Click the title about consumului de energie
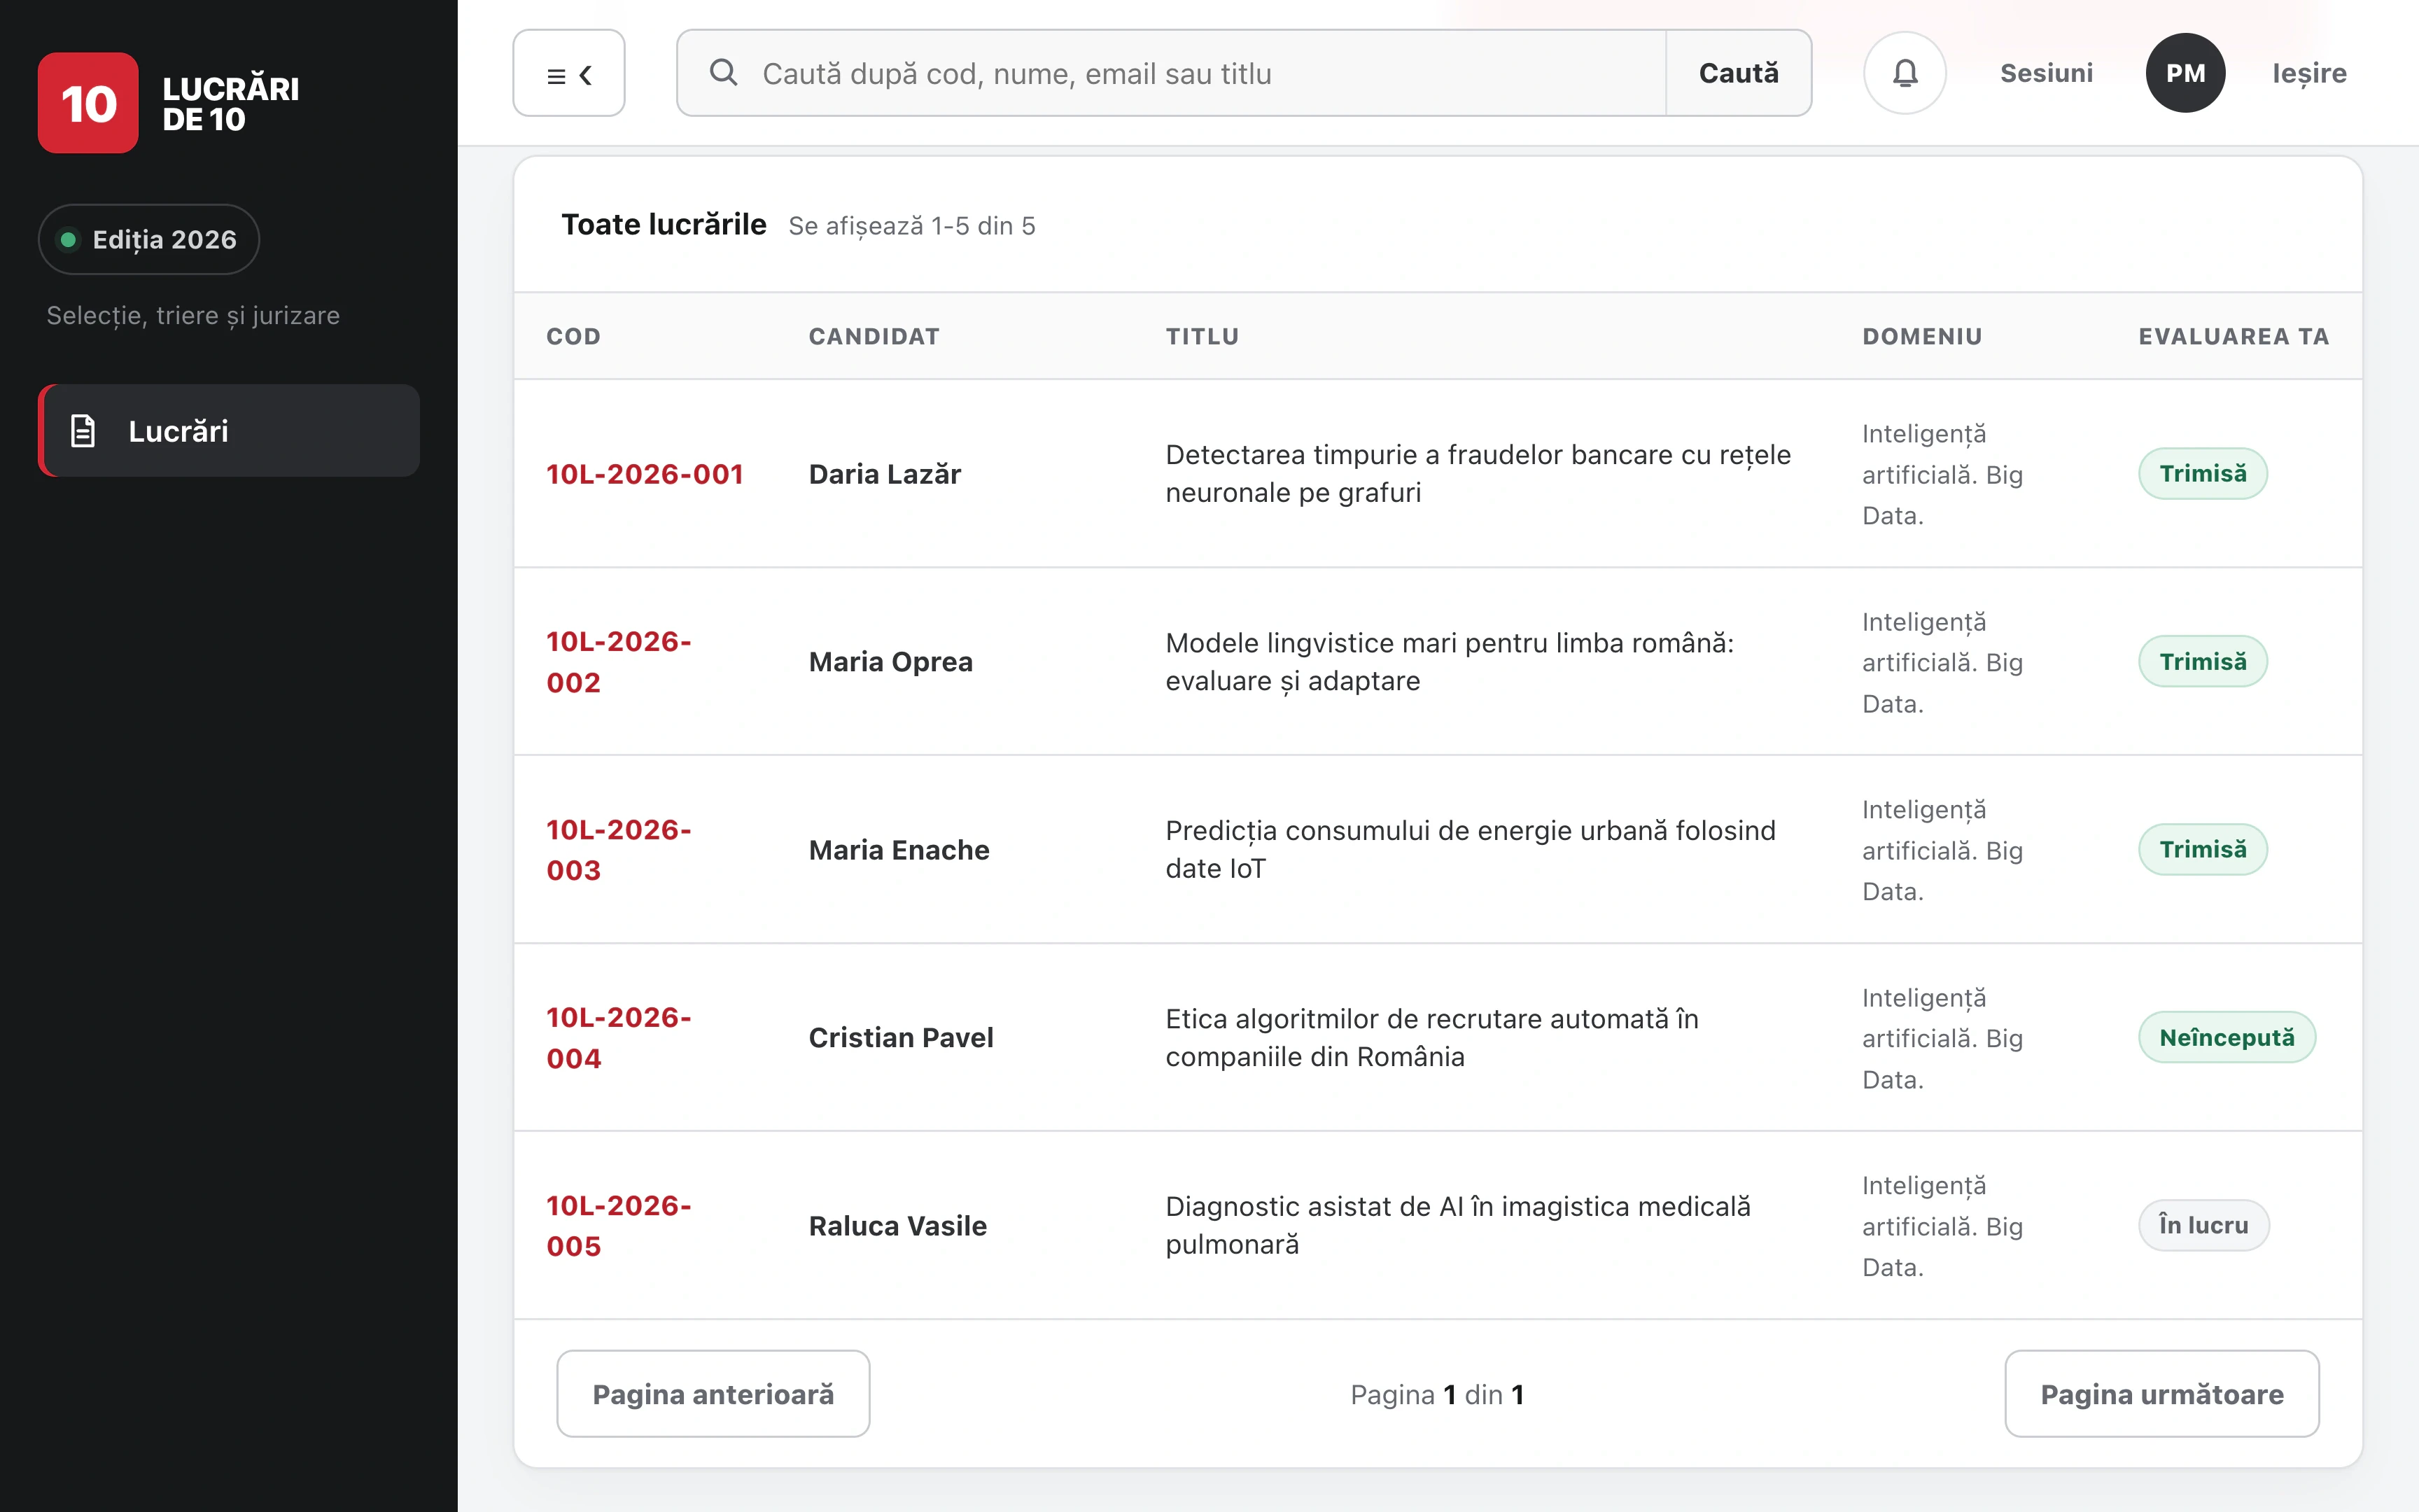The image size is (2419, 1512). pos(1471,850)
